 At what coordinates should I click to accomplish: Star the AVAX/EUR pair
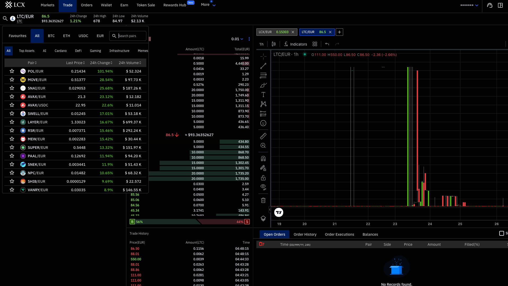pos(12,97)
